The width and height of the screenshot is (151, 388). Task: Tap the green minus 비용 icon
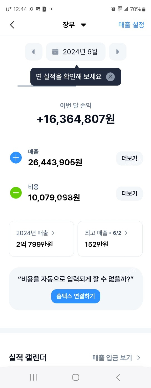(16, 193)
